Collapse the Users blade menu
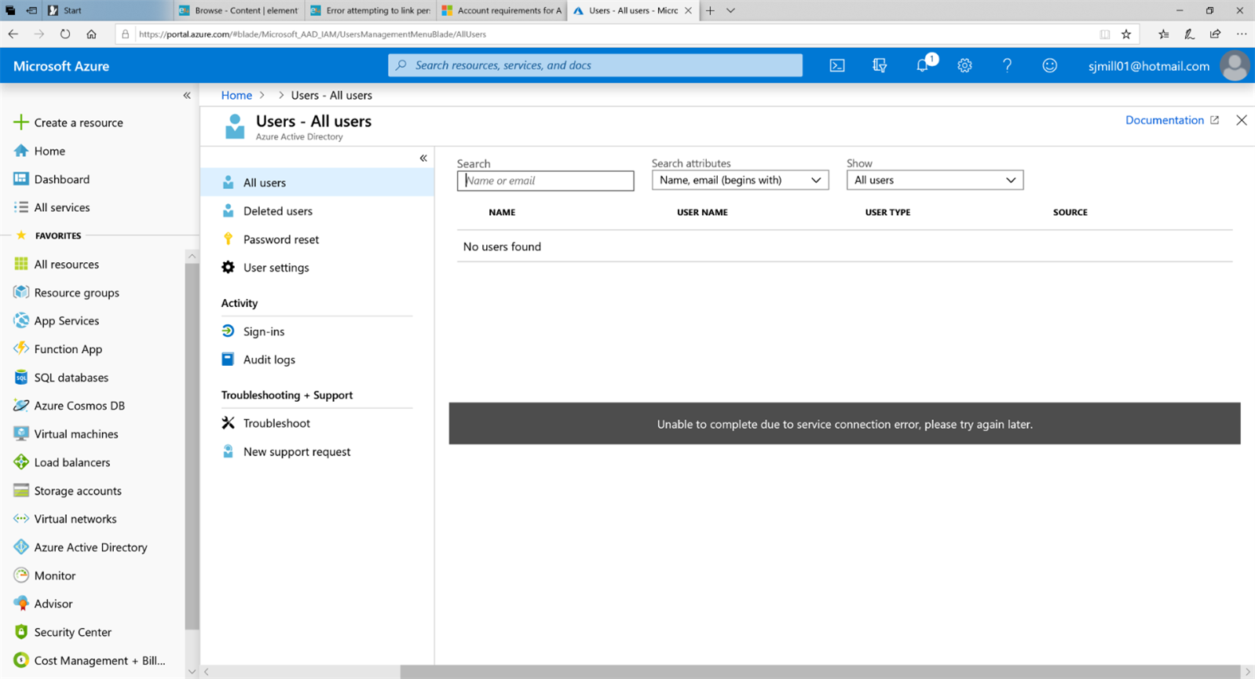The image size is (1255, 679). coord(423,159)
